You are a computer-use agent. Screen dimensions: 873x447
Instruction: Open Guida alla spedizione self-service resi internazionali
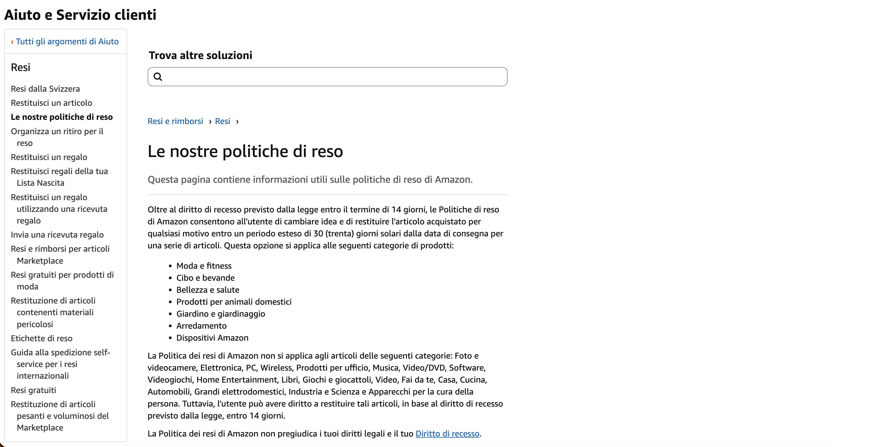click(61, 364)
